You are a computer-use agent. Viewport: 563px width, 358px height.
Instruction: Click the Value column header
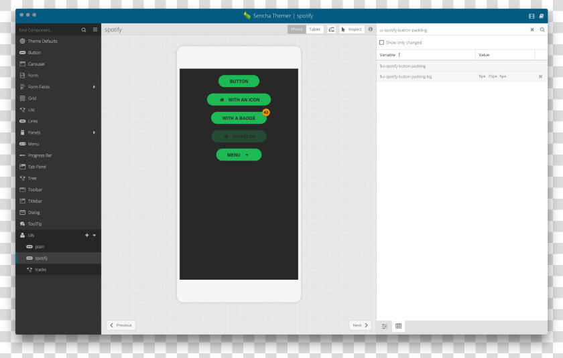coord(505,55)
